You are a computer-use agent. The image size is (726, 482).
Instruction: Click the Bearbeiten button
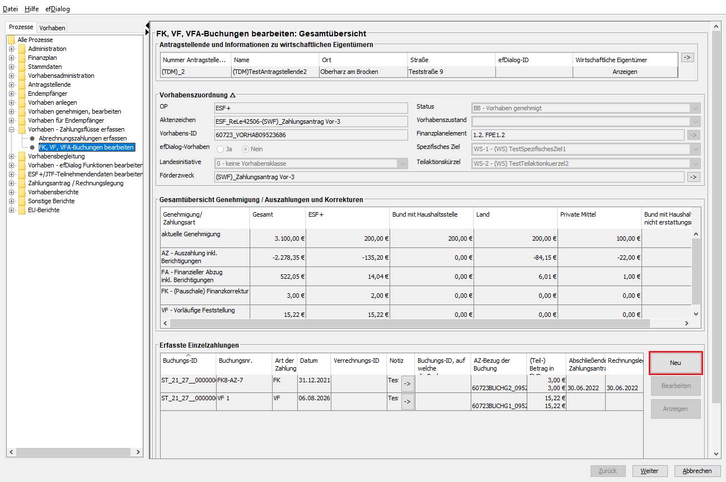(676, 386)
